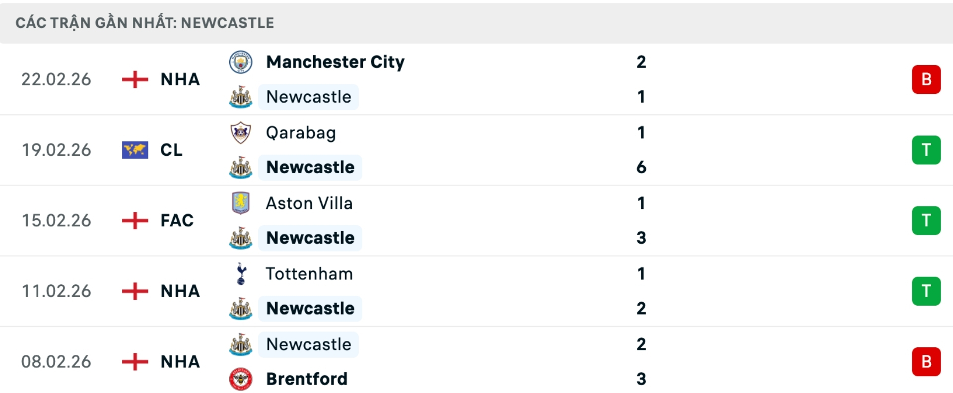Image resolution: width=953 pixels, height=393 pixels.
Task: Toggle the green T badge for Tottenham match
Action: point(926,291)
